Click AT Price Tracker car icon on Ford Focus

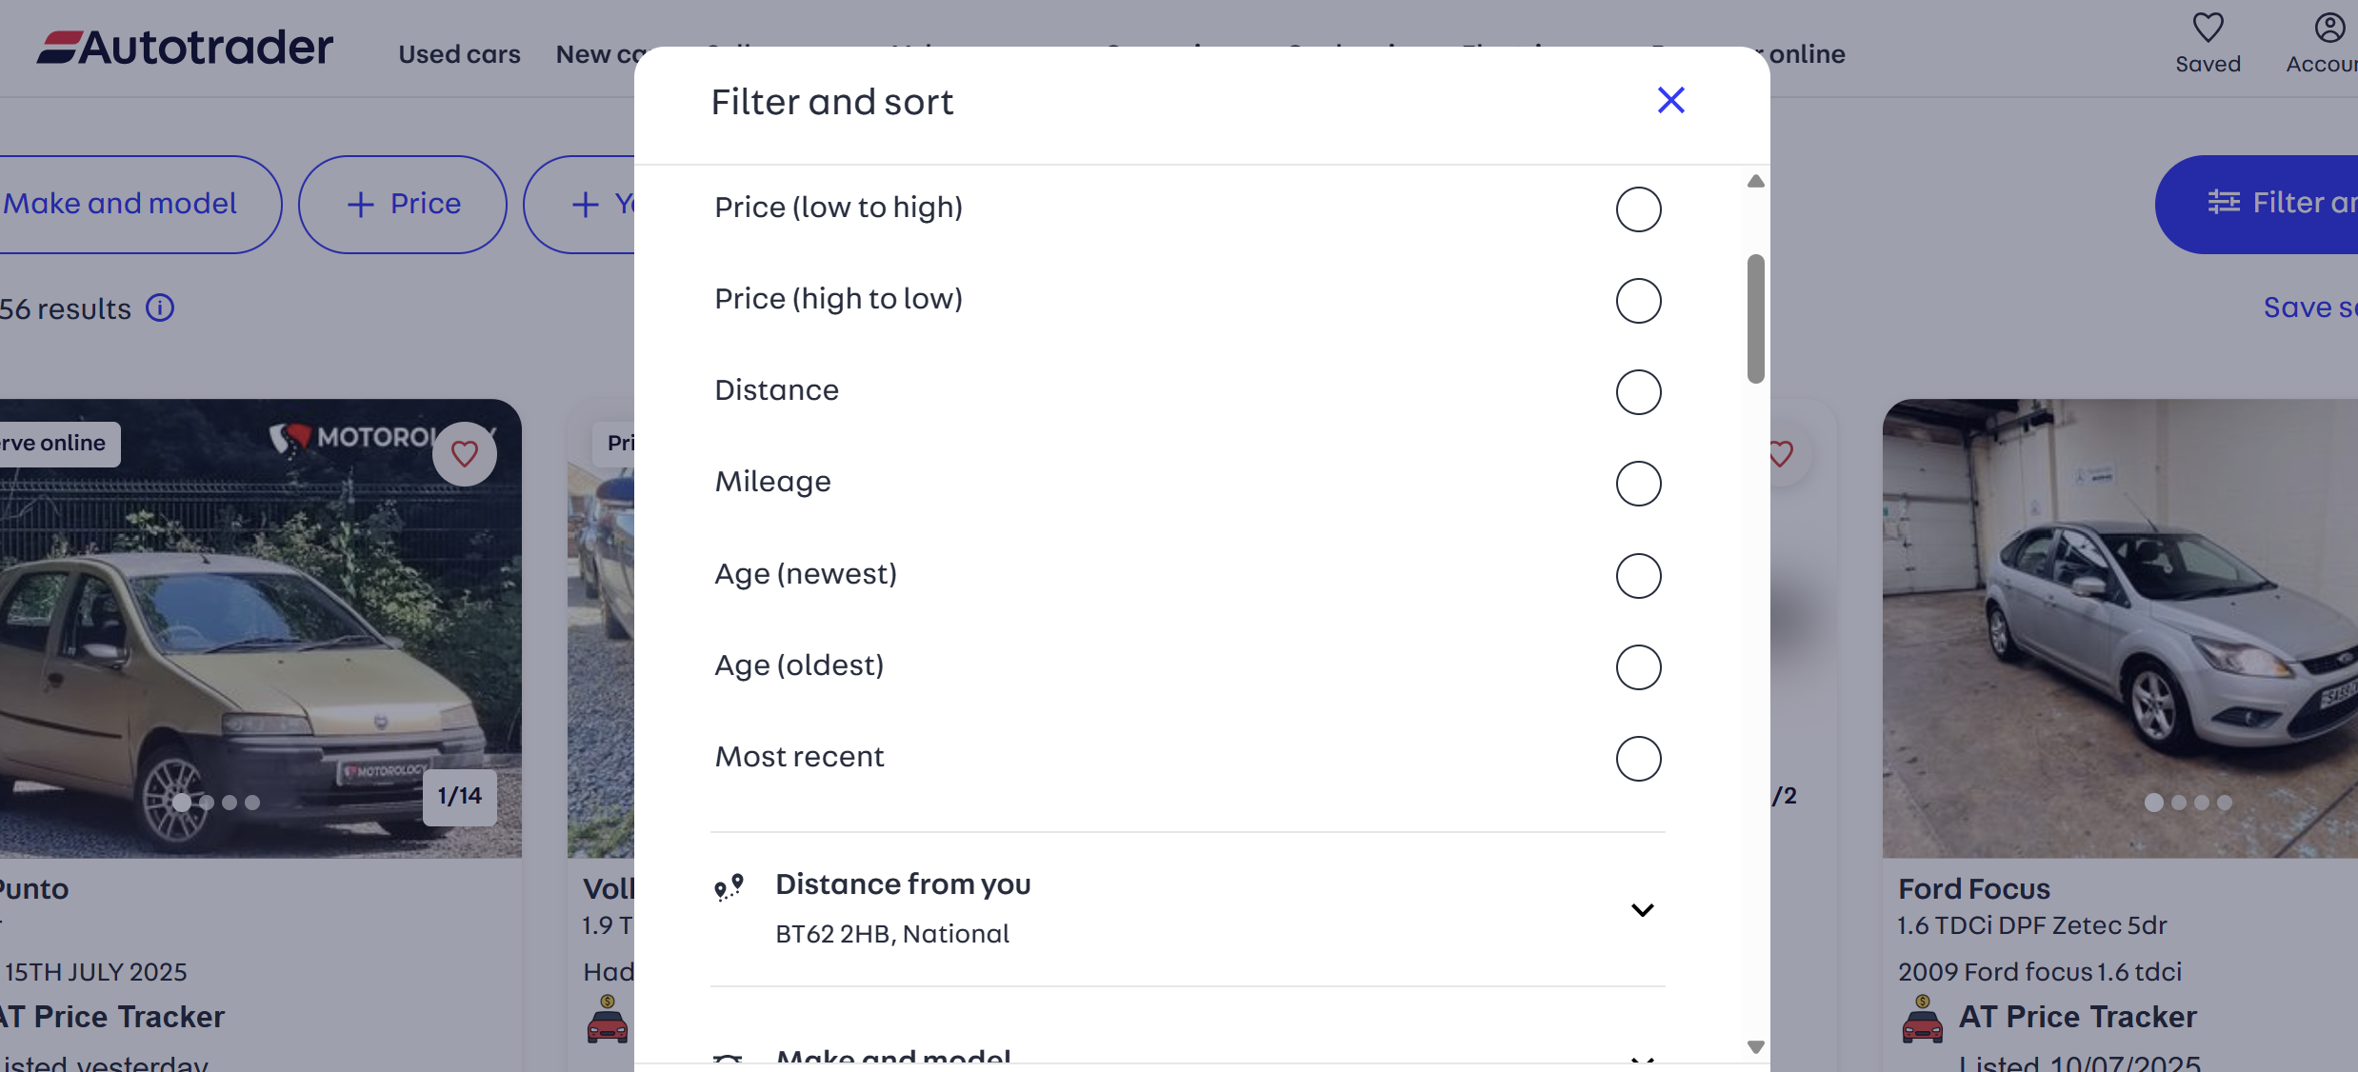pyautogui.click(x=1922, y=1021)
